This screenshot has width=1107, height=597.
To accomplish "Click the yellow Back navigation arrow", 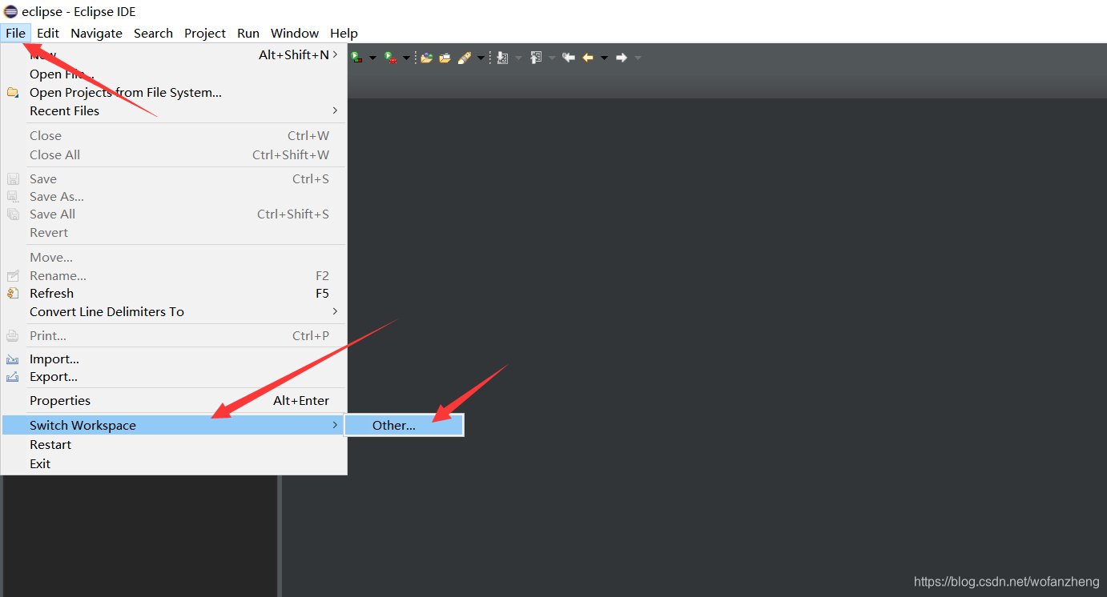I will click(588, 58).
